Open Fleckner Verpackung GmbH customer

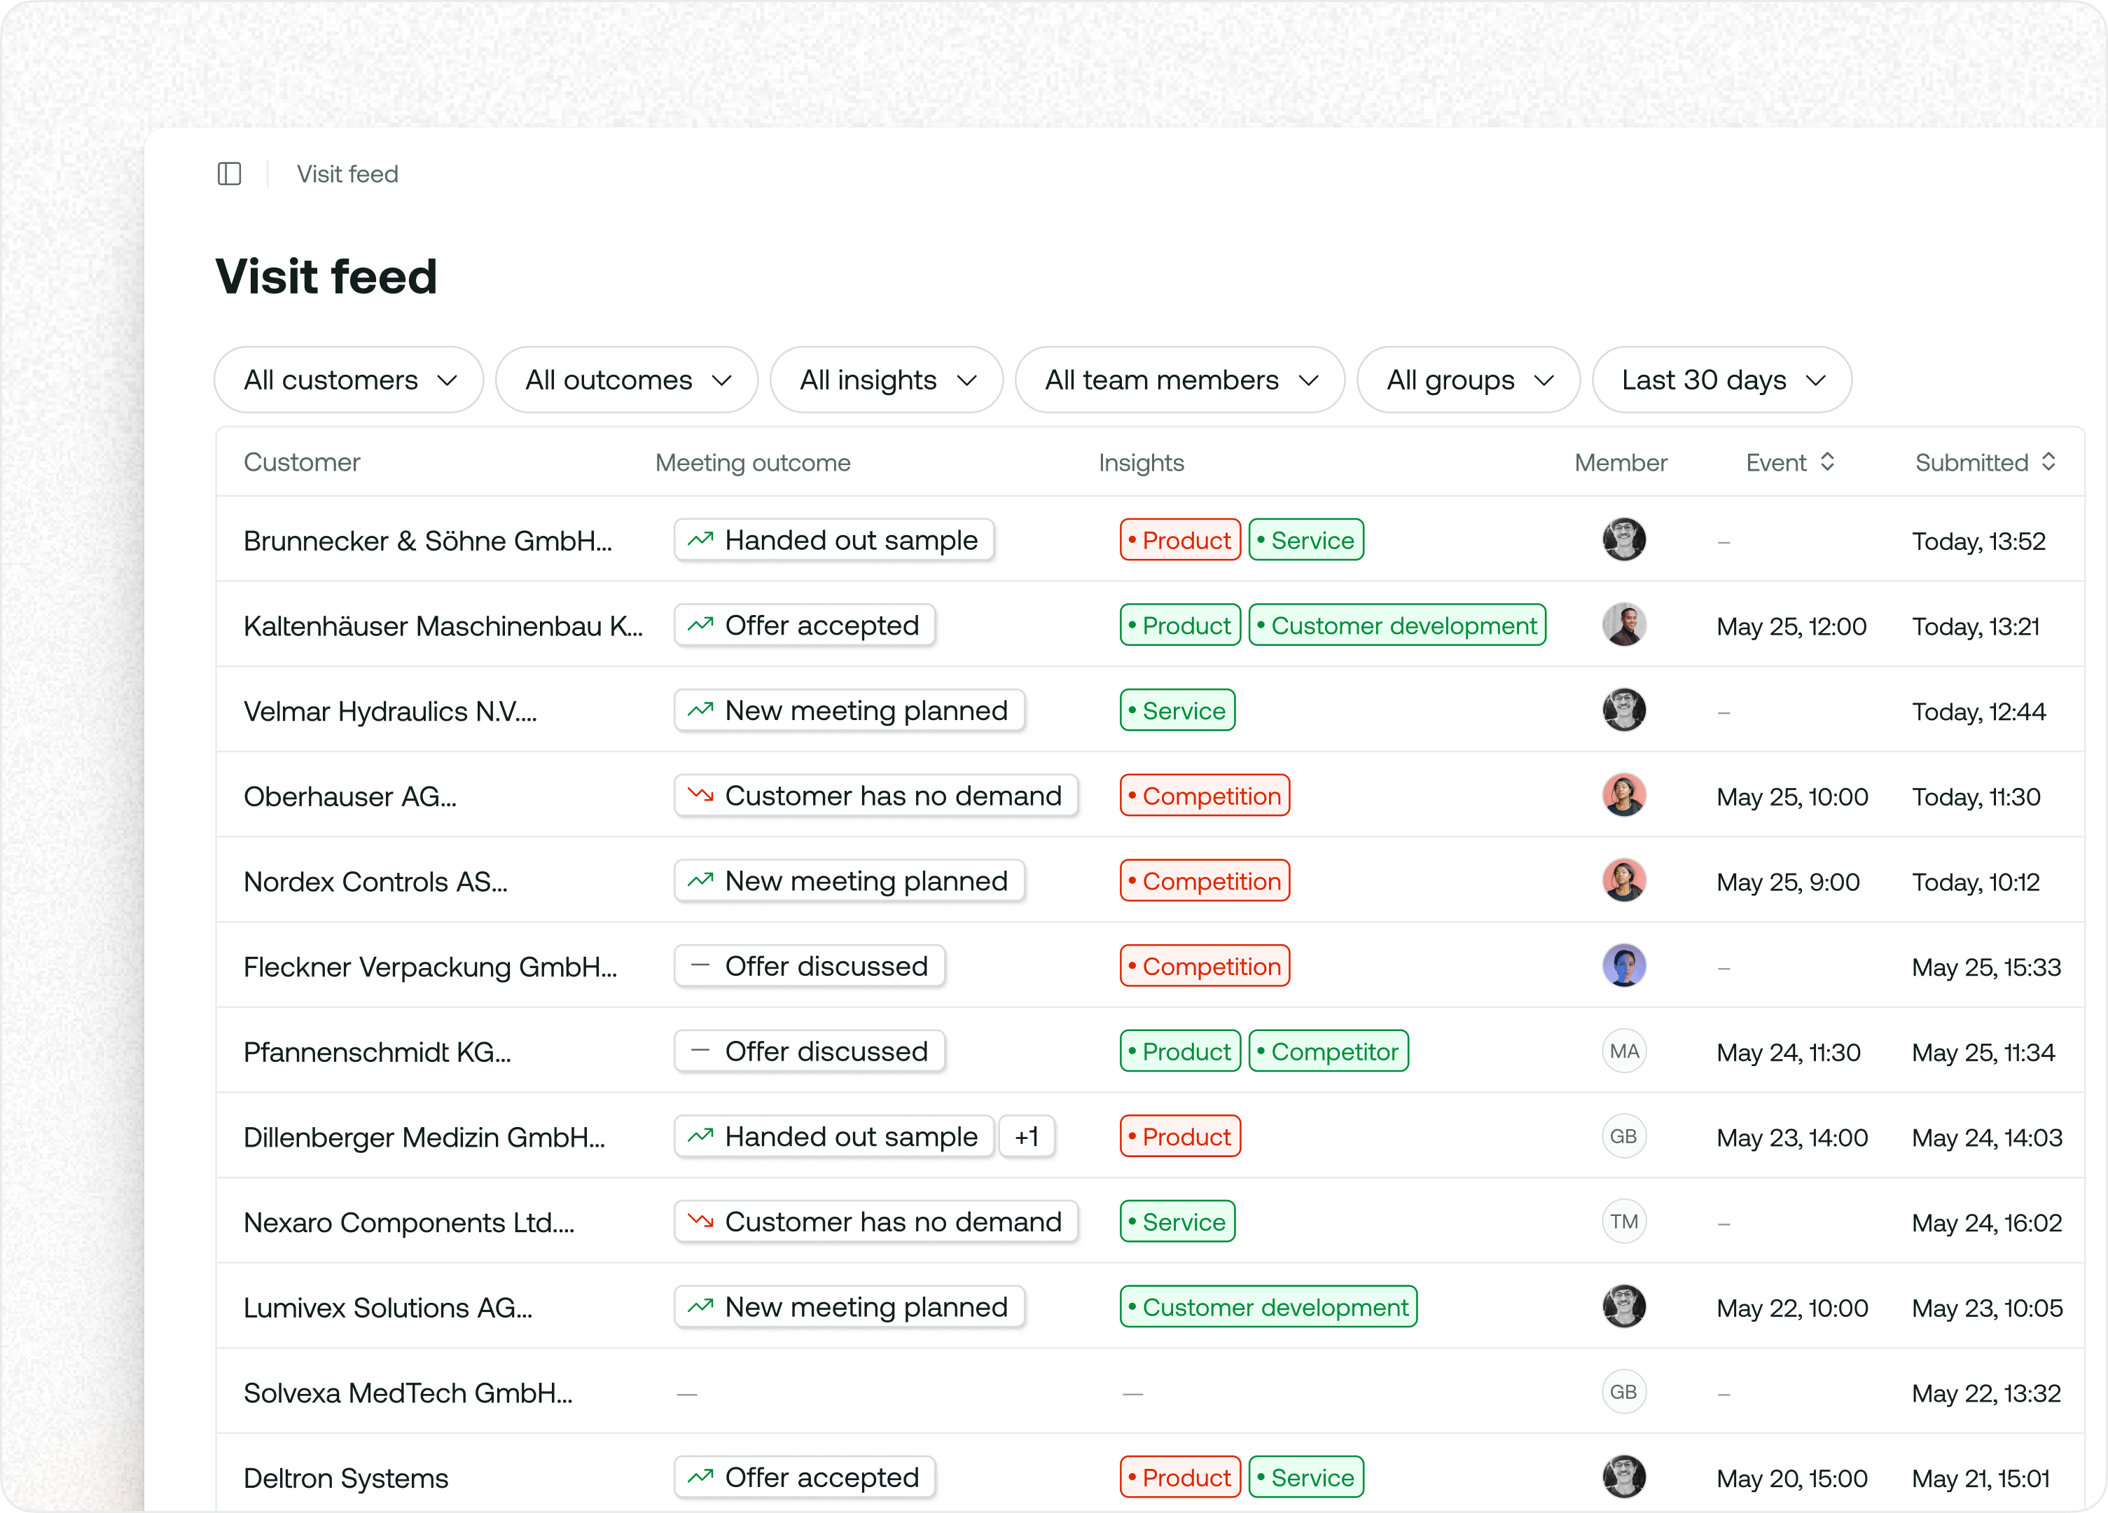[x=430, y=967]
